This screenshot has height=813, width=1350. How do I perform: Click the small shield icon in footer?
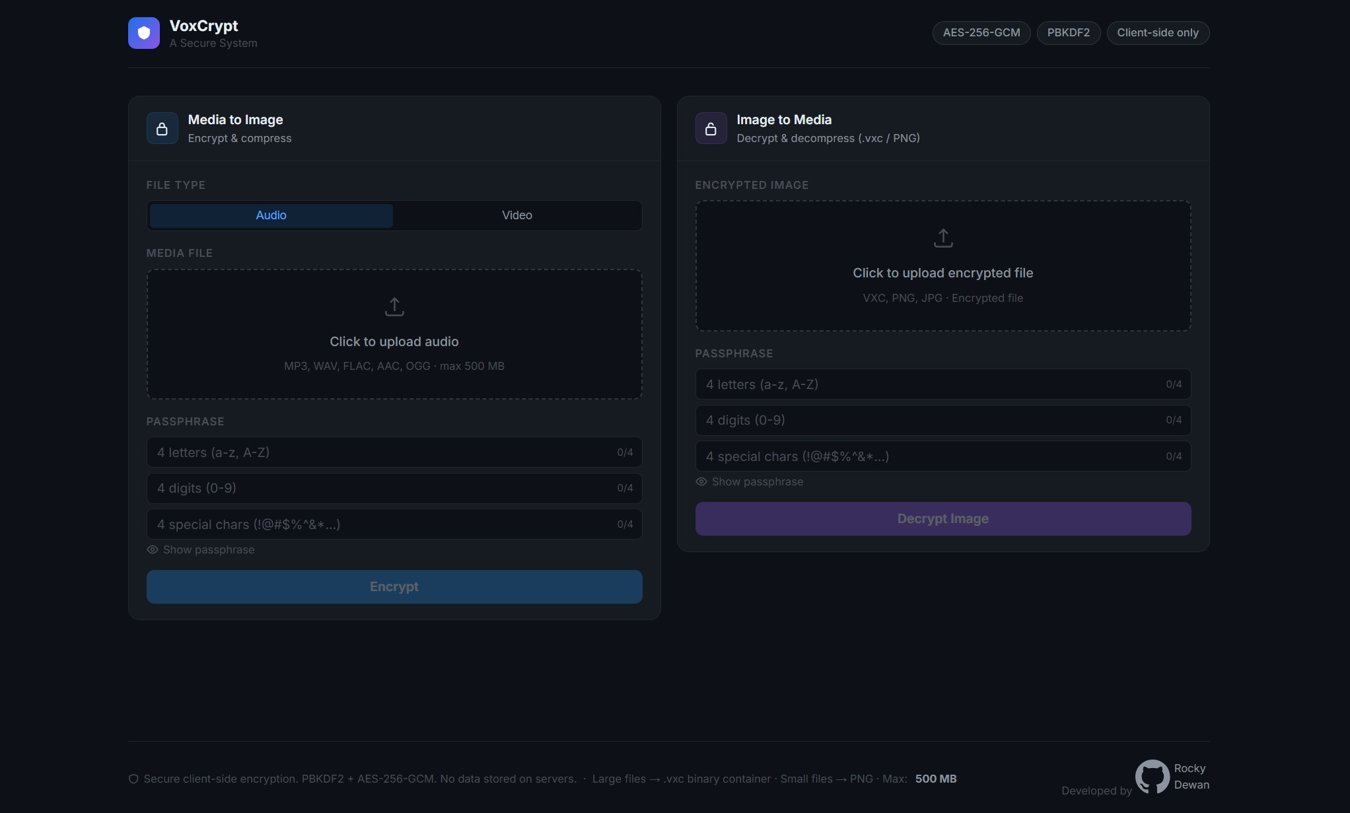[133, 779]
